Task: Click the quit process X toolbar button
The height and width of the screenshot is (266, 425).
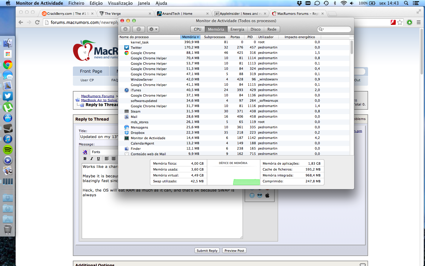Action: pyautogui.click(x=125, y=29)
